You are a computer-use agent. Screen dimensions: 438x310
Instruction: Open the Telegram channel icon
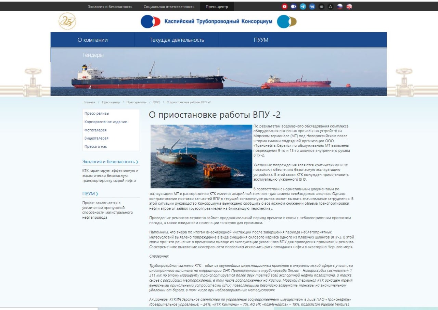(303, 7)
